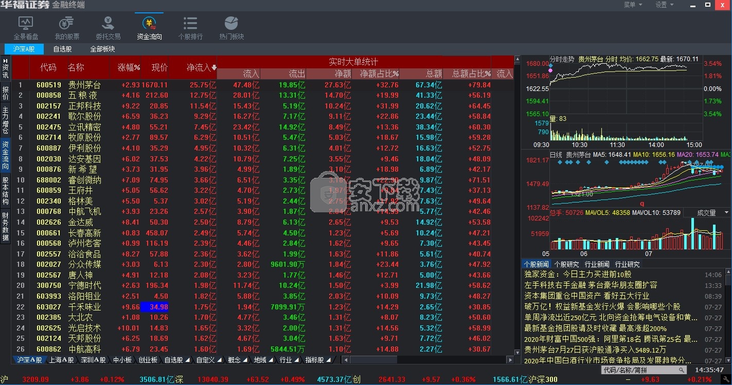Sort by the 涨幅% column header
732x385 pixels.
click(x=129, y=67)
